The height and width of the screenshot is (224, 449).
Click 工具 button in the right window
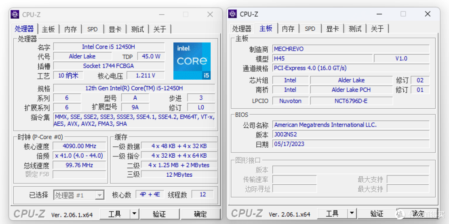333,214
